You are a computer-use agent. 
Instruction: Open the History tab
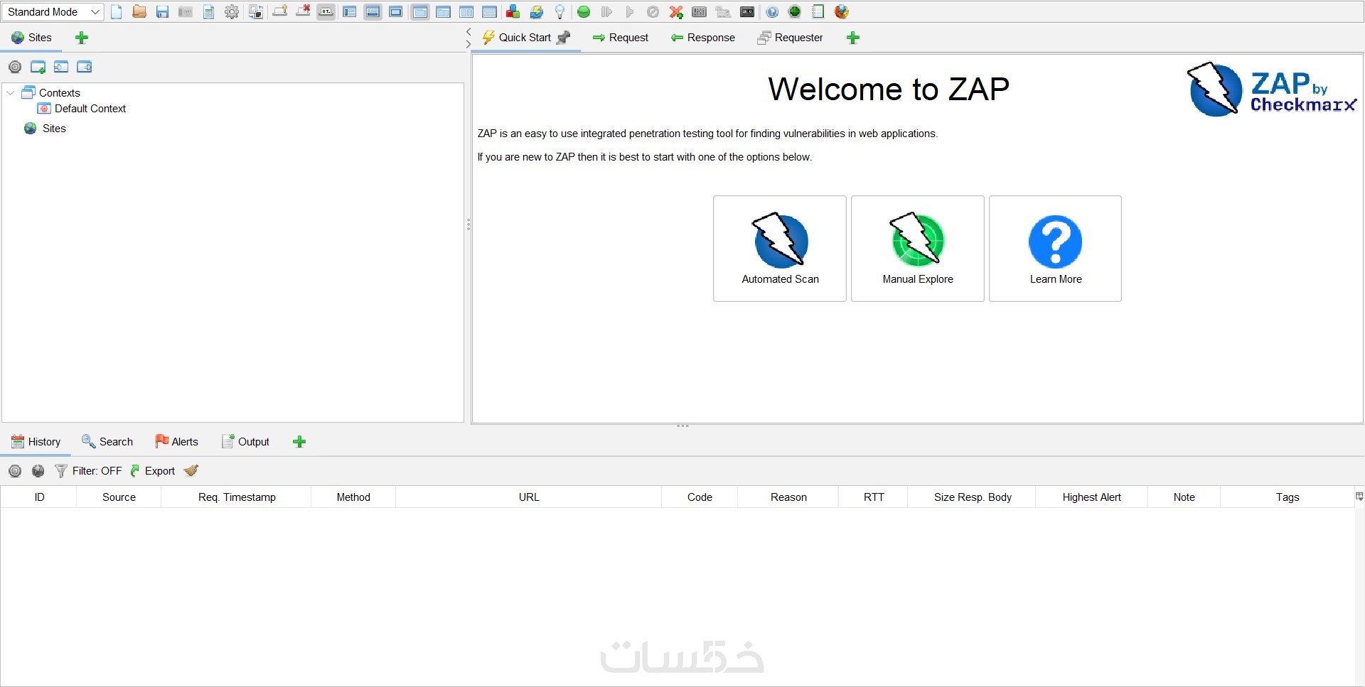(x=36, y=442)
